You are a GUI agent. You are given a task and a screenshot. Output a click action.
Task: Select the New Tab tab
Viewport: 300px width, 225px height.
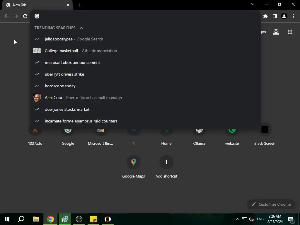[x=37, y=5]
